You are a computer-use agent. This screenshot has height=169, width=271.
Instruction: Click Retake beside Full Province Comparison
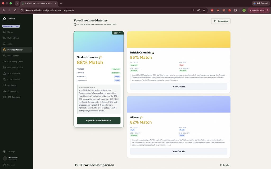[x=225, y=165]
